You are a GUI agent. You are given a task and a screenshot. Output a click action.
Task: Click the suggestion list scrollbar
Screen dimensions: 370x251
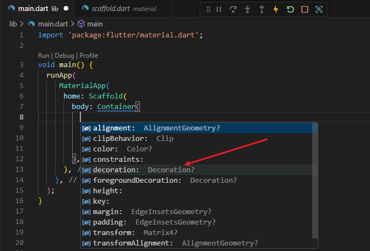[x=315, y=181]
